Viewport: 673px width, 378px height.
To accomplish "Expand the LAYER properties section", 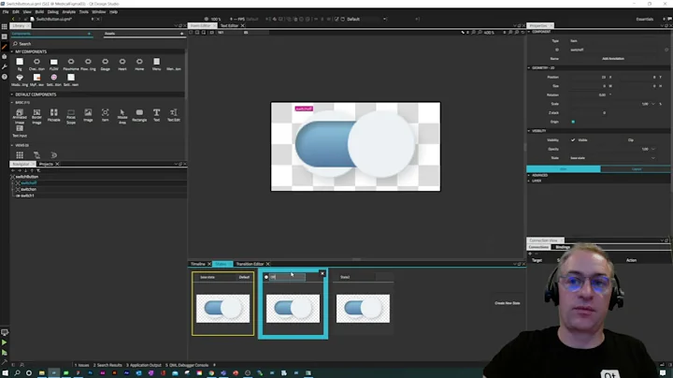I will (x=529, y=181).
